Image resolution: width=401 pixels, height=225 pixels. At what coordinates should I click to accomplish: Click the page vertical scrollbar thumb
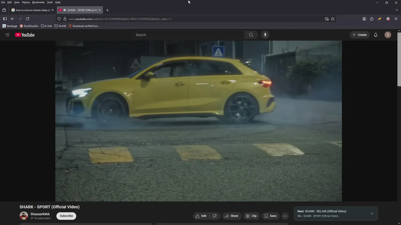coord(399,59)
